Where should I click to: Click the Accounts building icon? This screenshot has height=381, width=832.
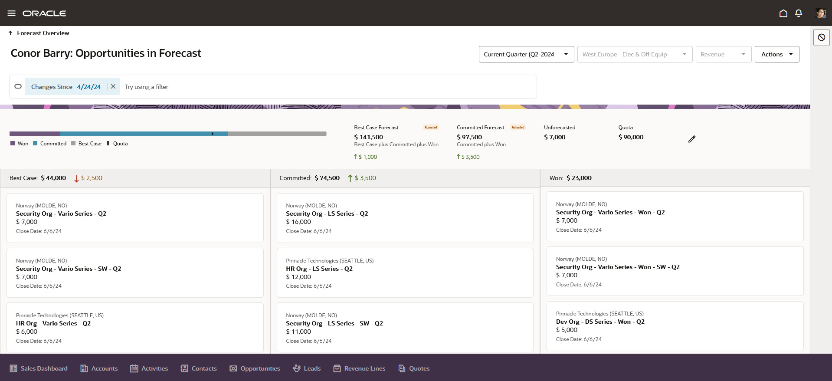[x=84, y=368]
